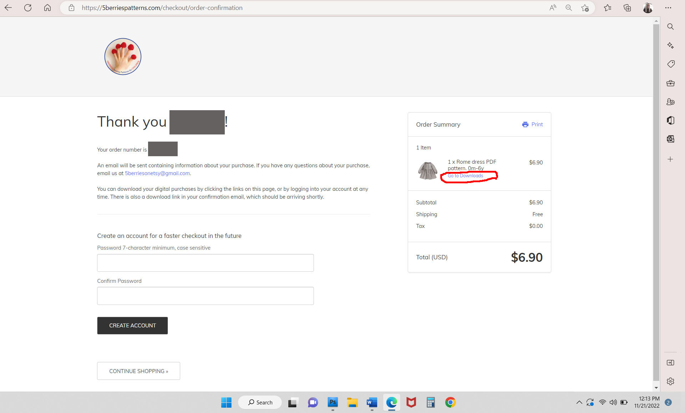Click the browser home icon
685x413 pixels.
(x=47, y=7)
